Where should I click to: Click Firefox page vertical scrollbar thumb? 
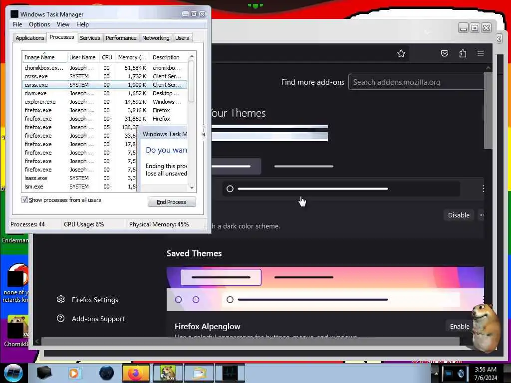click(x=488, y=111)
